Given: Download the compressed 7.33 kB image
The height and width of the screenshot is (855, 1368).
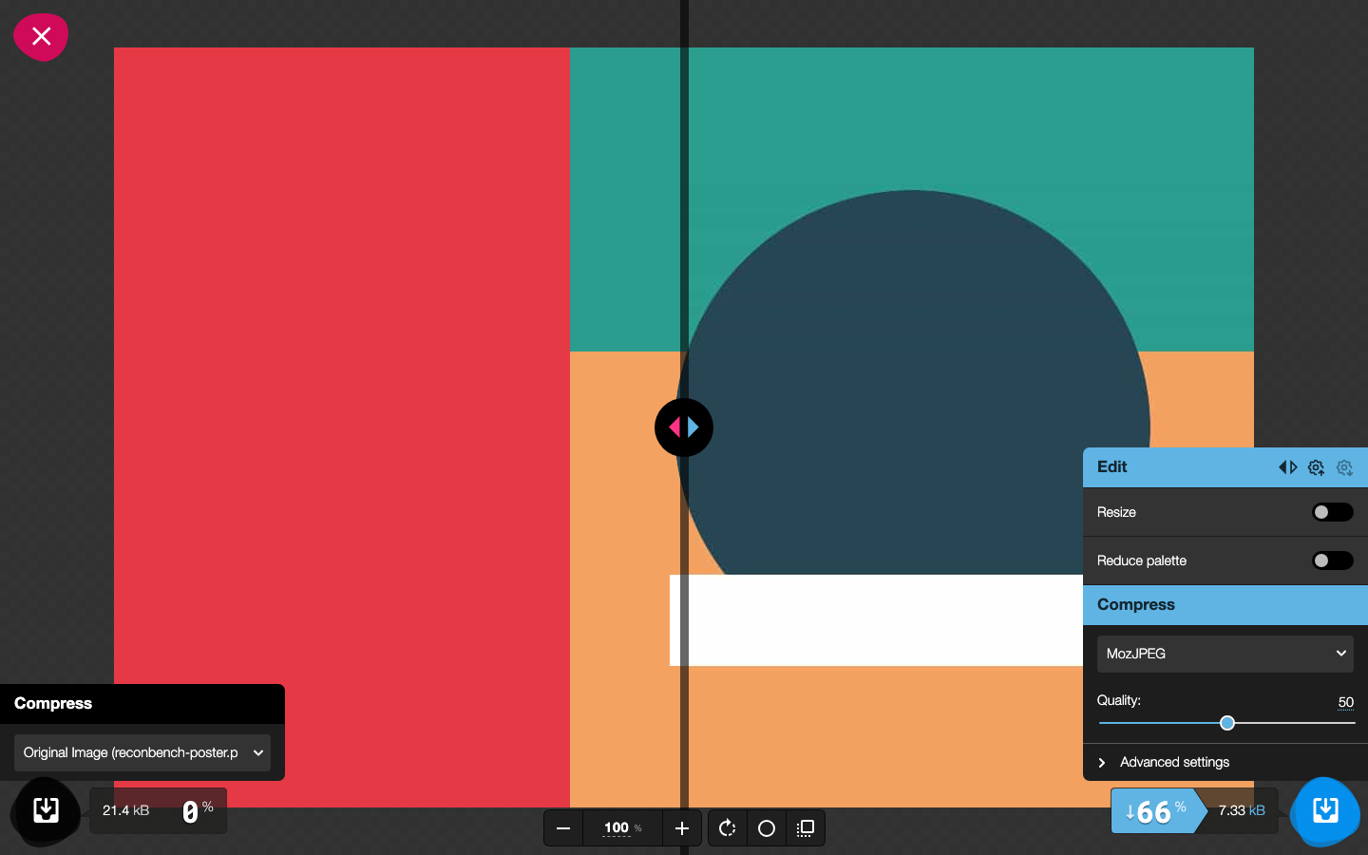Looking at the screenshot, I should click(x=1325, y=810).
